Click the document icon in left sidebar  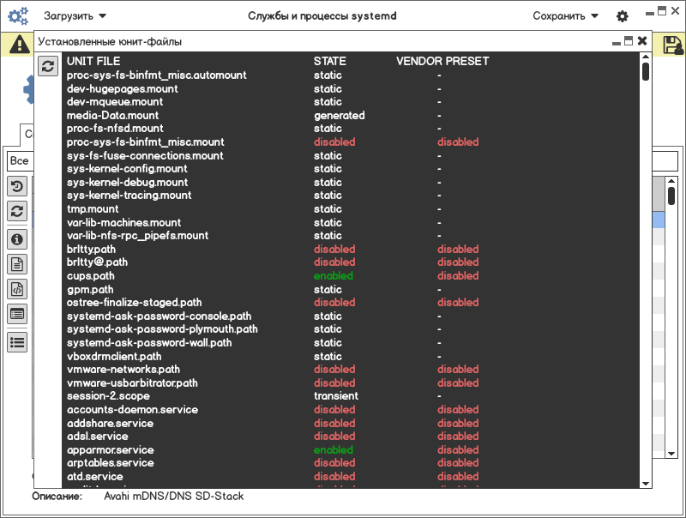click(17, 263)
